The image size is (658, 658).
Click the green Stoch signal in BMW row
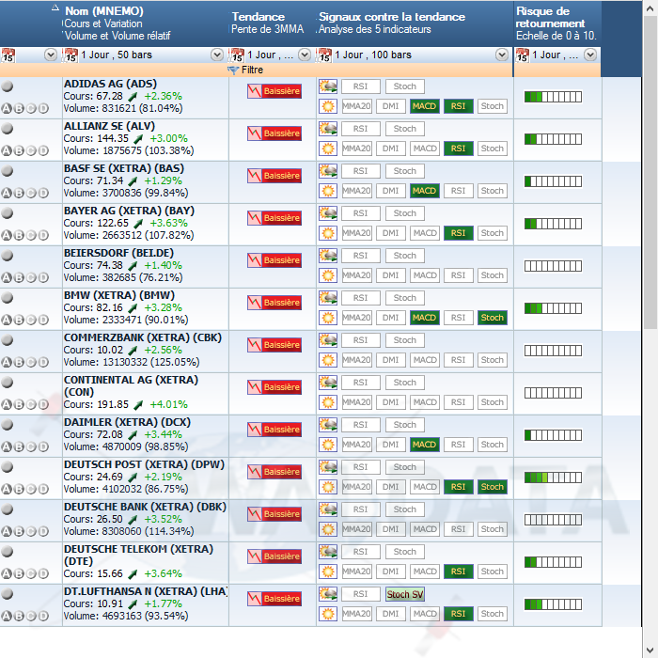tap(493, 318)
